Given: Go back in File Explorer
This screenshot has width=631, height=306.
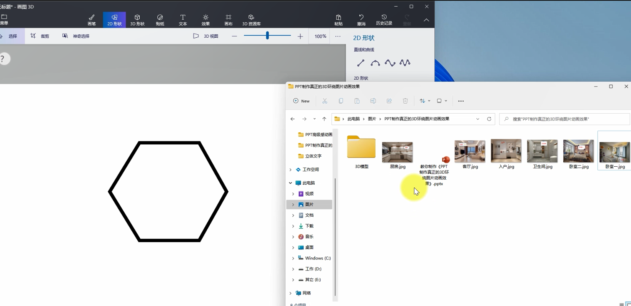Looking at the screenshot, I should pos(292,119).
